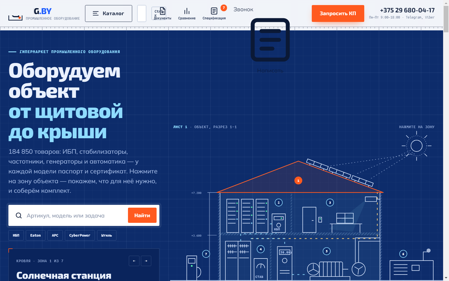Click the magnifier icon in search box
449x281 pixels.
coord(19,216)
